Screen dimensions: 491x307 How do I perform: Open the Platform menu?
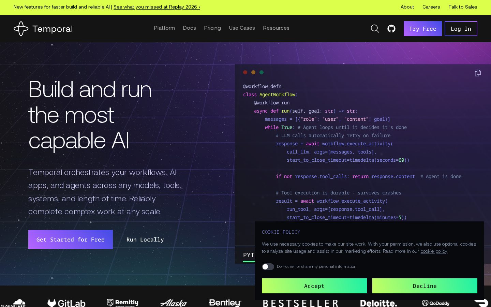(x=164, y=28)
